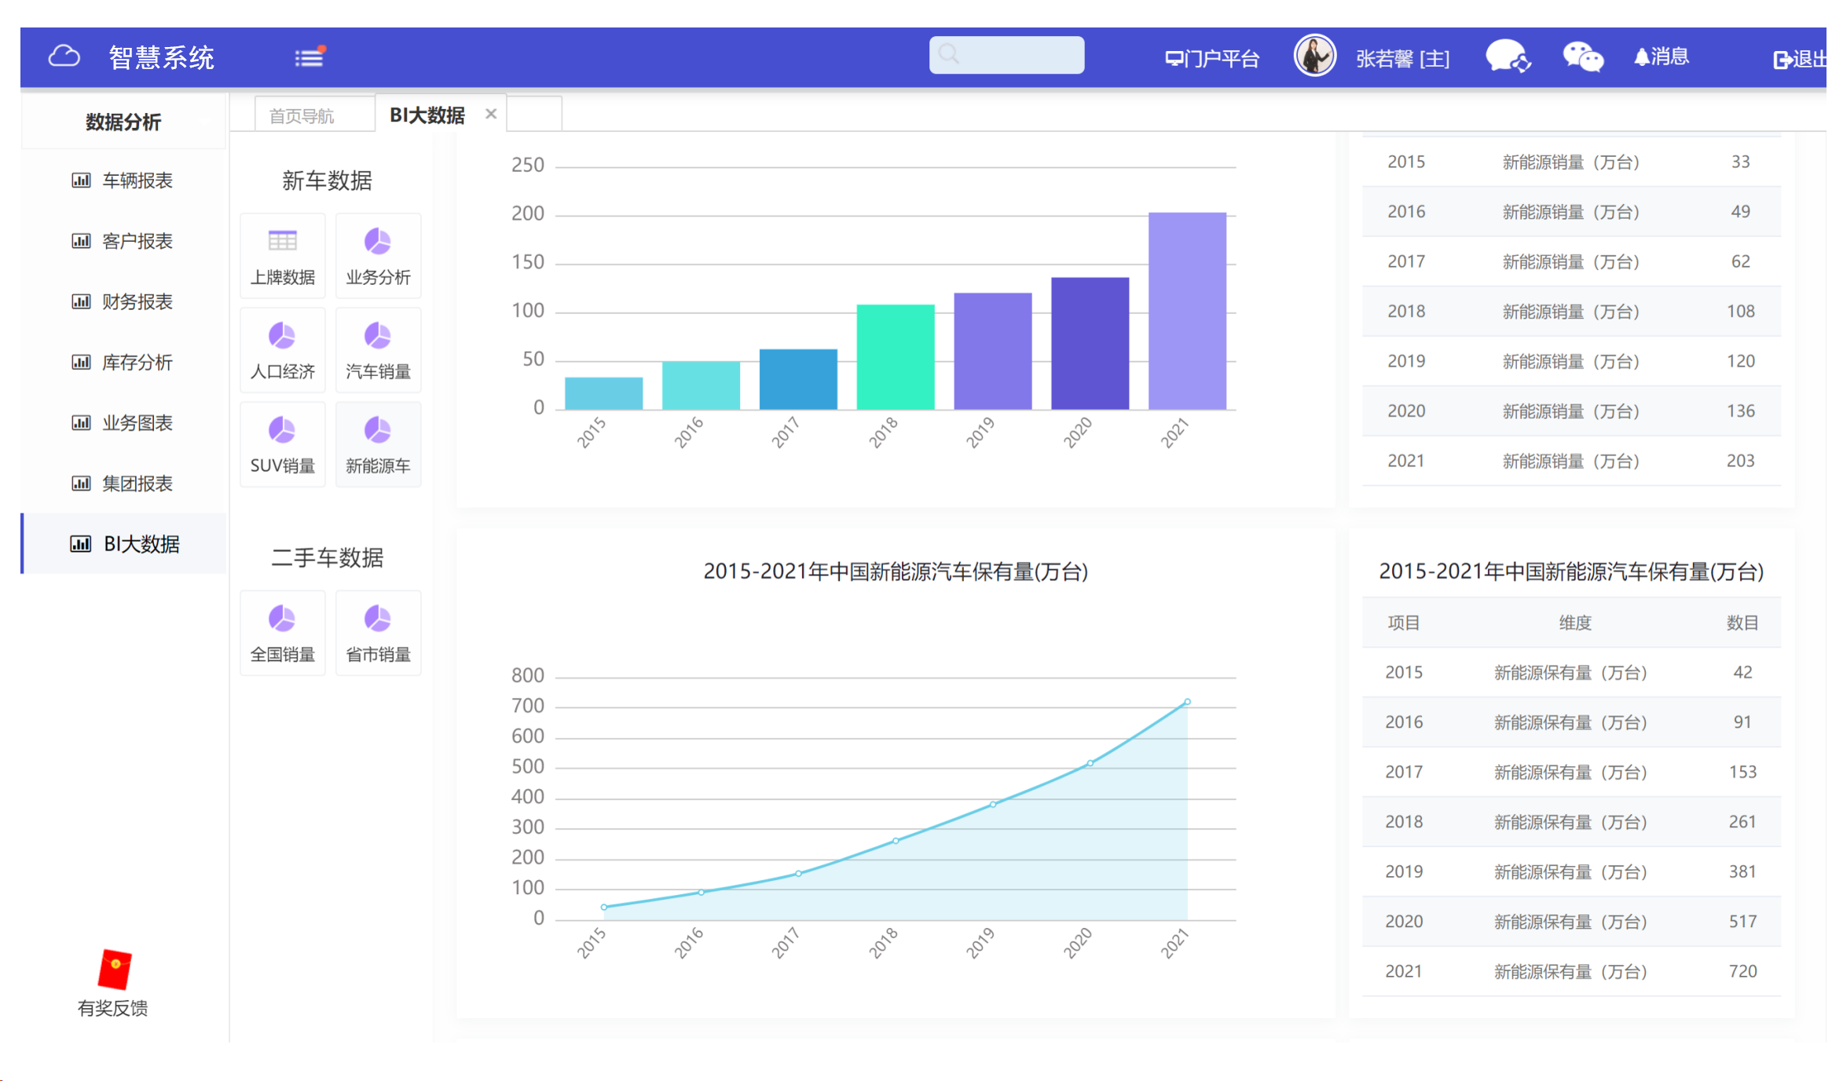Open the 业务分析 pie chart tile
The width and height of the screenshot is (1843, 1081).
point(378,256)
